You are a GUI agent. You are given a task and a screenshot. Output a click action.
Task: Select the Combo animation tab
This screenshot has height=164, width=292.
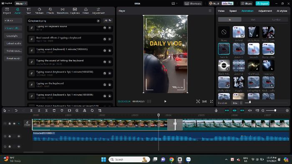coord(276,19)
